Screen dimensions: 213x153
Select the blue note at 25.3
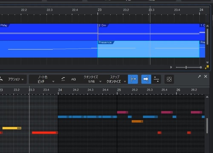point(150,117)
